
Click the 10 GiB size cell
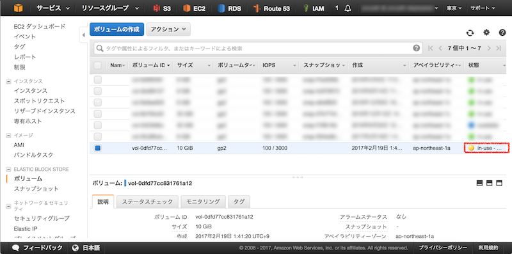(x=185, y=148)
